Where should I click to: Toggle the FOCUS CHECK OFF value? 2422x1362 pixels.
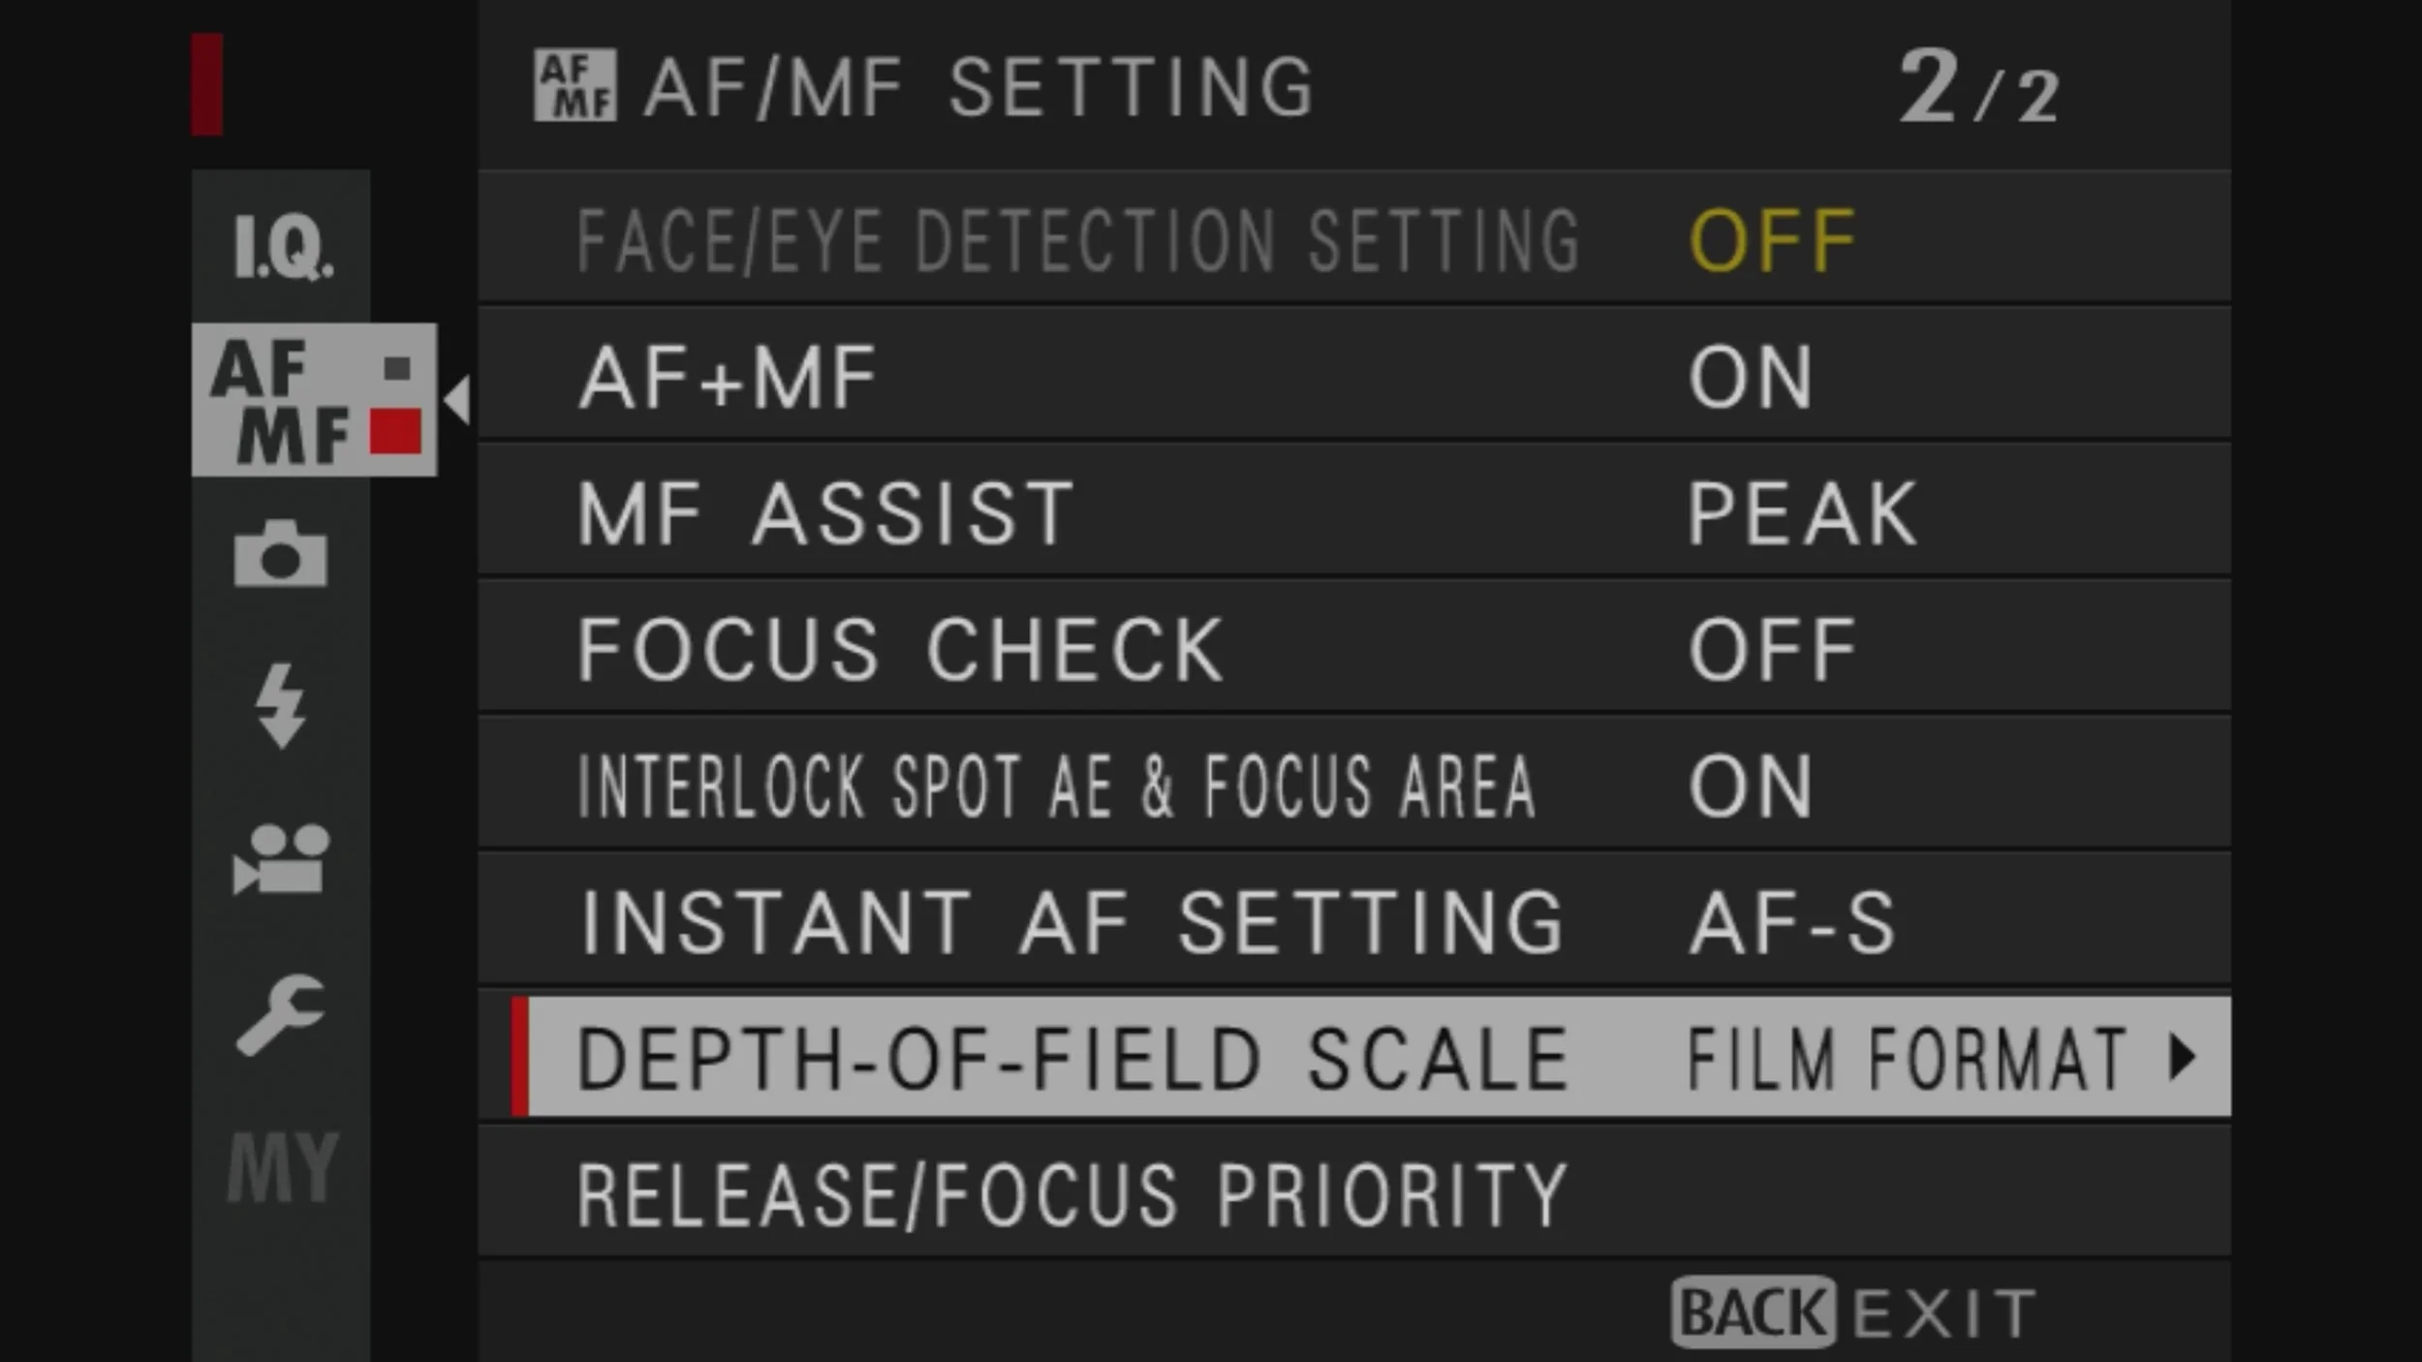(1772, 650)
